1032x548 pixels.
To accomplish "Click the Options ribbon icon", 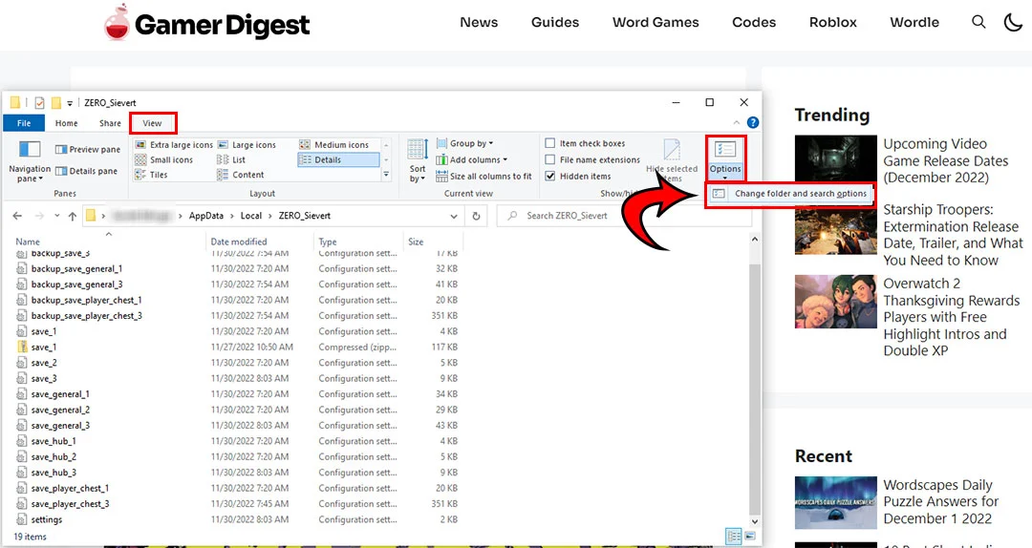I will tap(725, 151).
